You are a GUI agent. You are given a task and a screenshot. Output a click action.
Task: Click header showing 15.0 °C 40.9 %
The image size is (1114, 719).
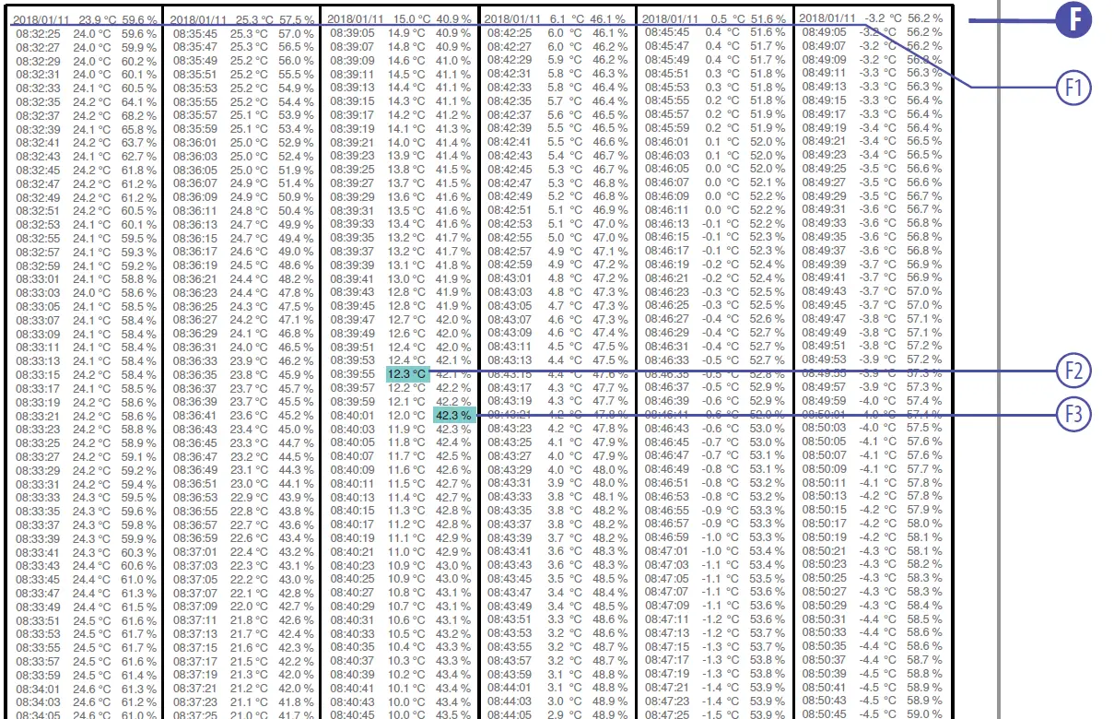coord(400,18)
